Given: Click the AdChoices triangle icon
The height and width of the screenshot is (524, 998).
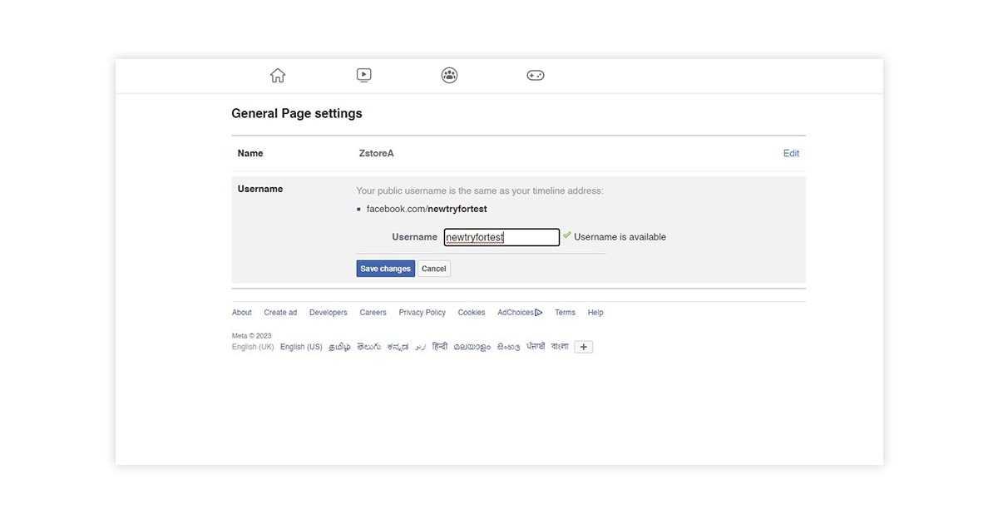Looking at the screenshot, I should click(539, 313).
